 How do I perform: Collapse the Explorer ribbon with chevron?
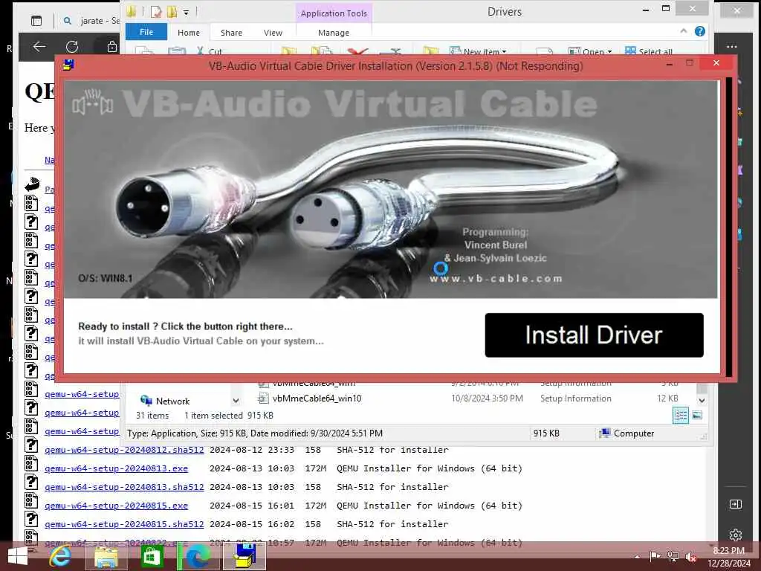[684, 31]
